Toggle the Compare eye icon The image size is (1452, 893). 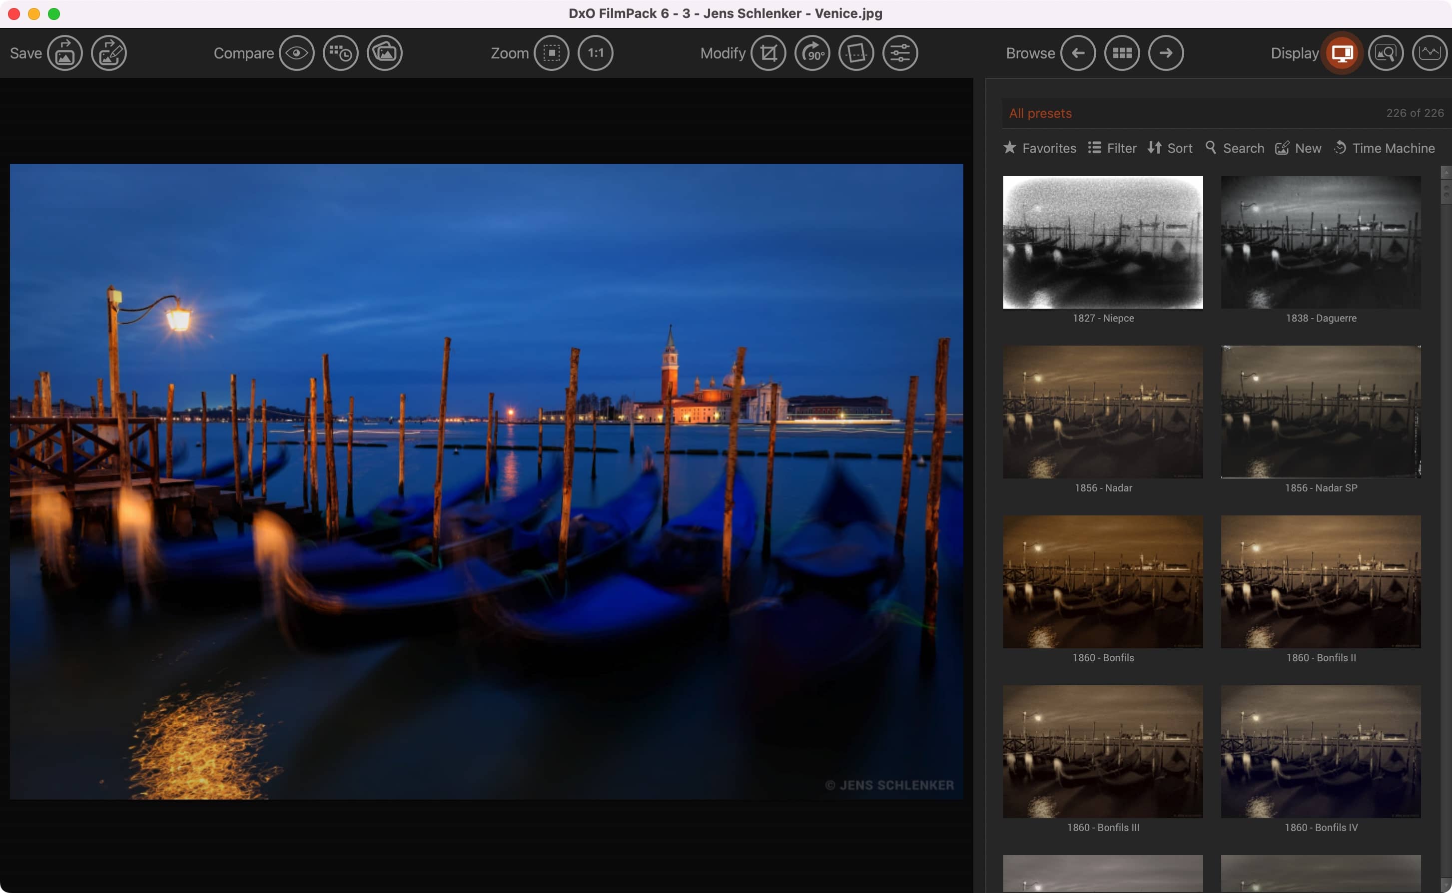296,53
